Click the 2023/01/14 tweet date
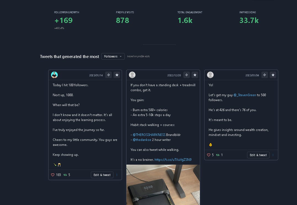This screenshot has width=297, height=205. pyautogui.click(x=96, y=75)
